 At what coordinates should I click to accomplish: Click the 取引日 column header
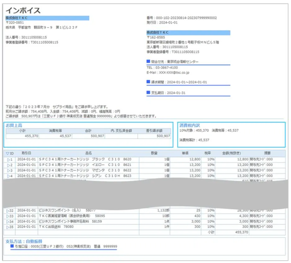pos(26,153)
